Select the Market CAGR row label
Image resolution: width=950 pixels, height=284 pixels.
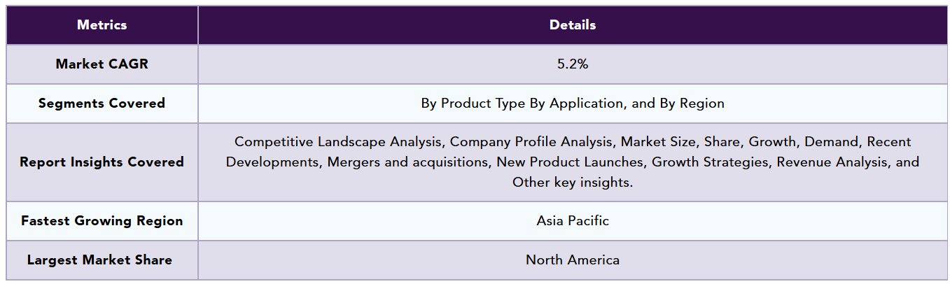(102, 64)
